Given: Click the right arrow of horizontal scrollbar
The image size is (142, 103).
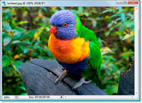Looking at the screenshot, I should point(132,97).
